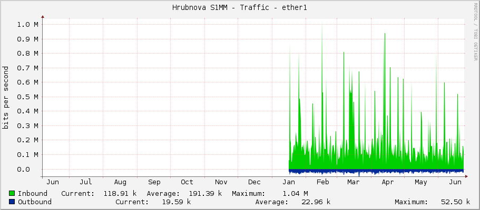Select the 'Outbound' legend label
Image resolution: width=480 pixels, height=210 pixels.
click(x=35, y=202)
